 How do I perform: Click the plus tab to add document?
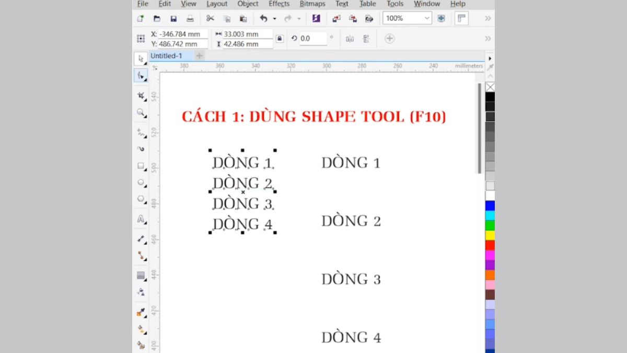point(199,55)
